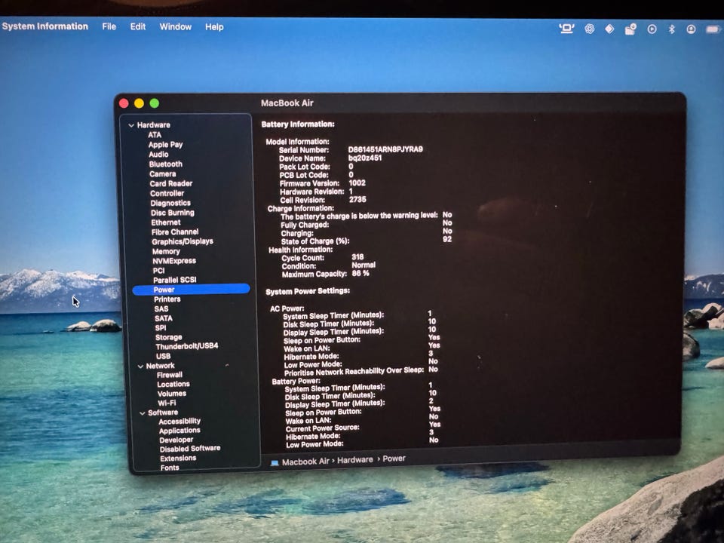Select Parallel SCSI in the sidebar
Screen dimensions: 724x543
point(174,280)
